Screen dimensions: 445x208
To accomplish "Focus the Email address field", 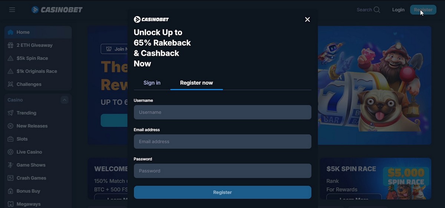I will tap(222, 141).
